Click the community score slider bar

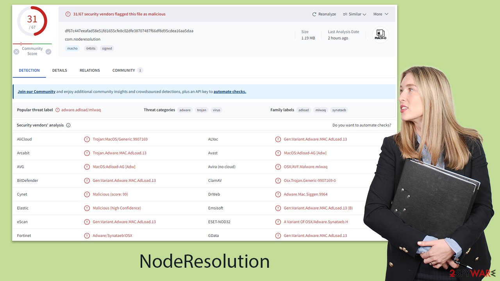coord(32,44)
